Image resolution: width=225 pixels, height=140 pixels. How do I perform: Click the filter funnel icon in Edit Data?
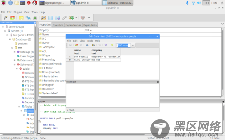[106, 45]
